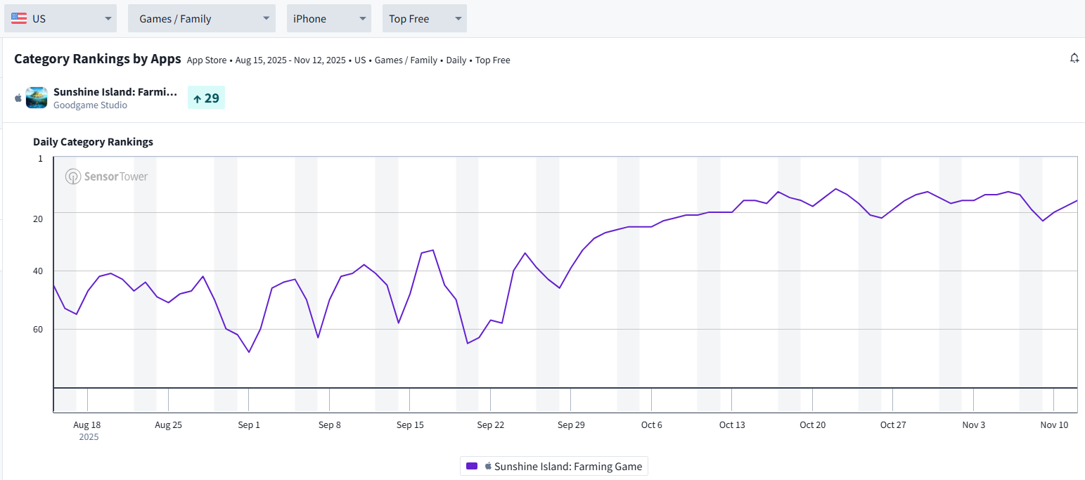Click the Sunshine Island app icon thumbnail
The image size is (1085, 480).
[x=37, y=98]
